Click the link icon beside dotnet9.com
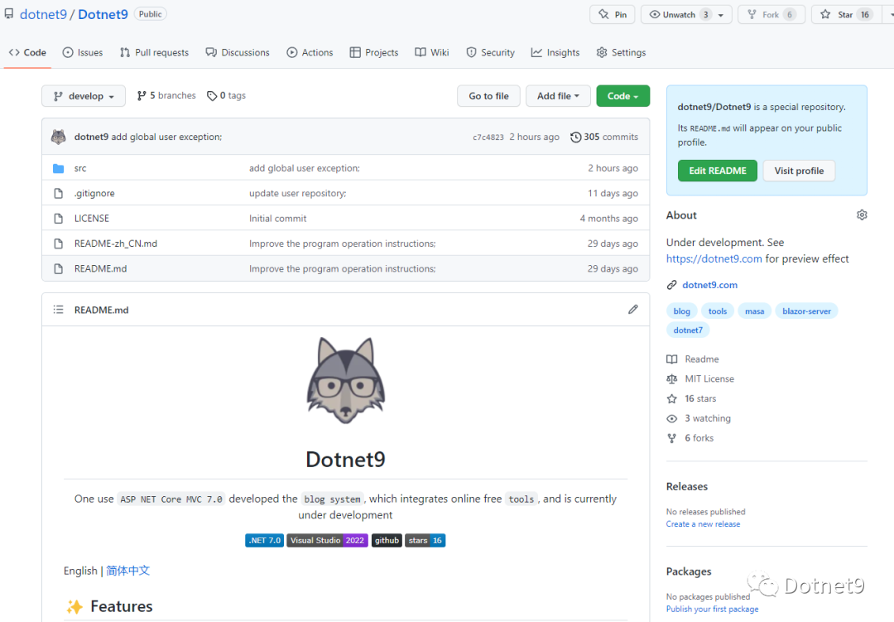 (x=671, y=285)
